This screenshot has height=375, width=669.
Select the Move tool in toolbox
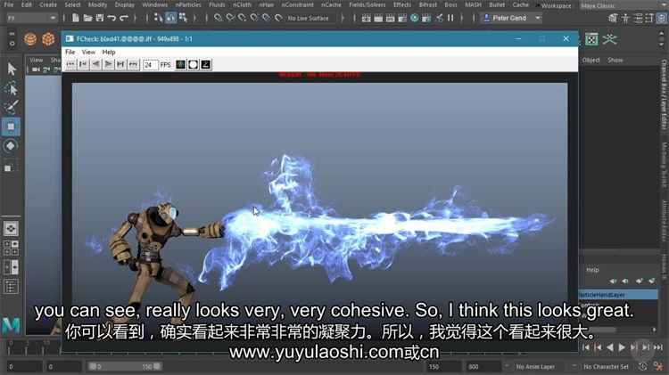[x=11, y=126]
